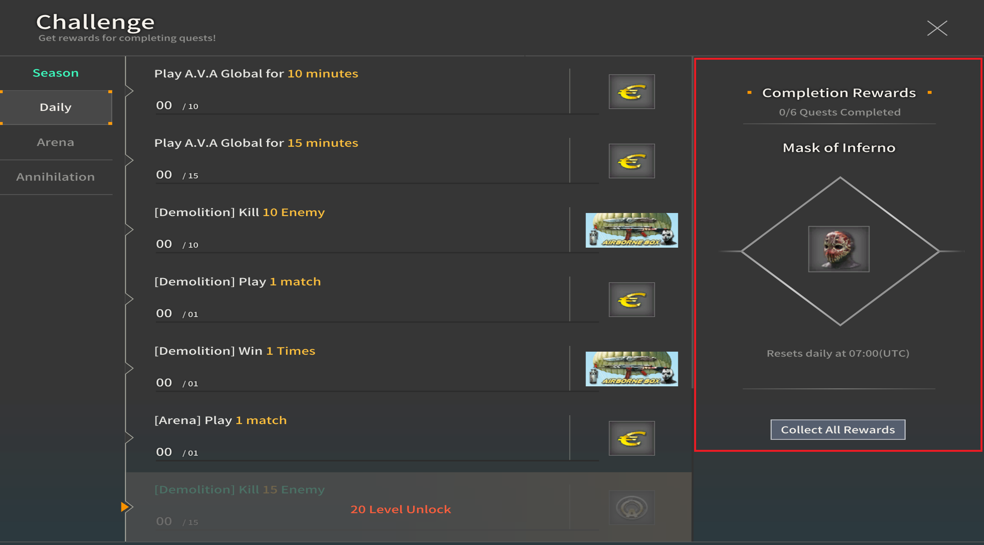
Task: Open the Annihilation challenge tab
Action: [x=56, y=177]
